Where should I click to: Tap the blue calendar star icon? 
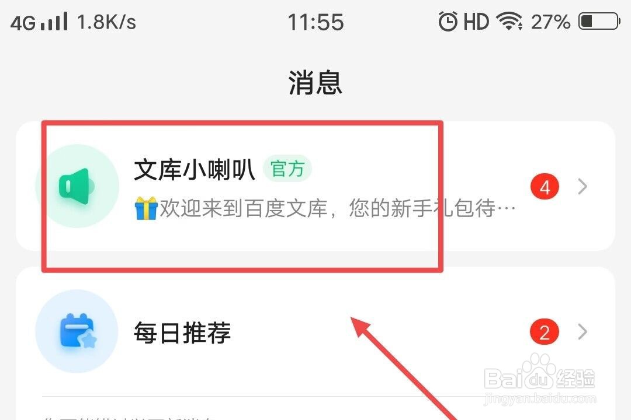[x=77, y=331]
